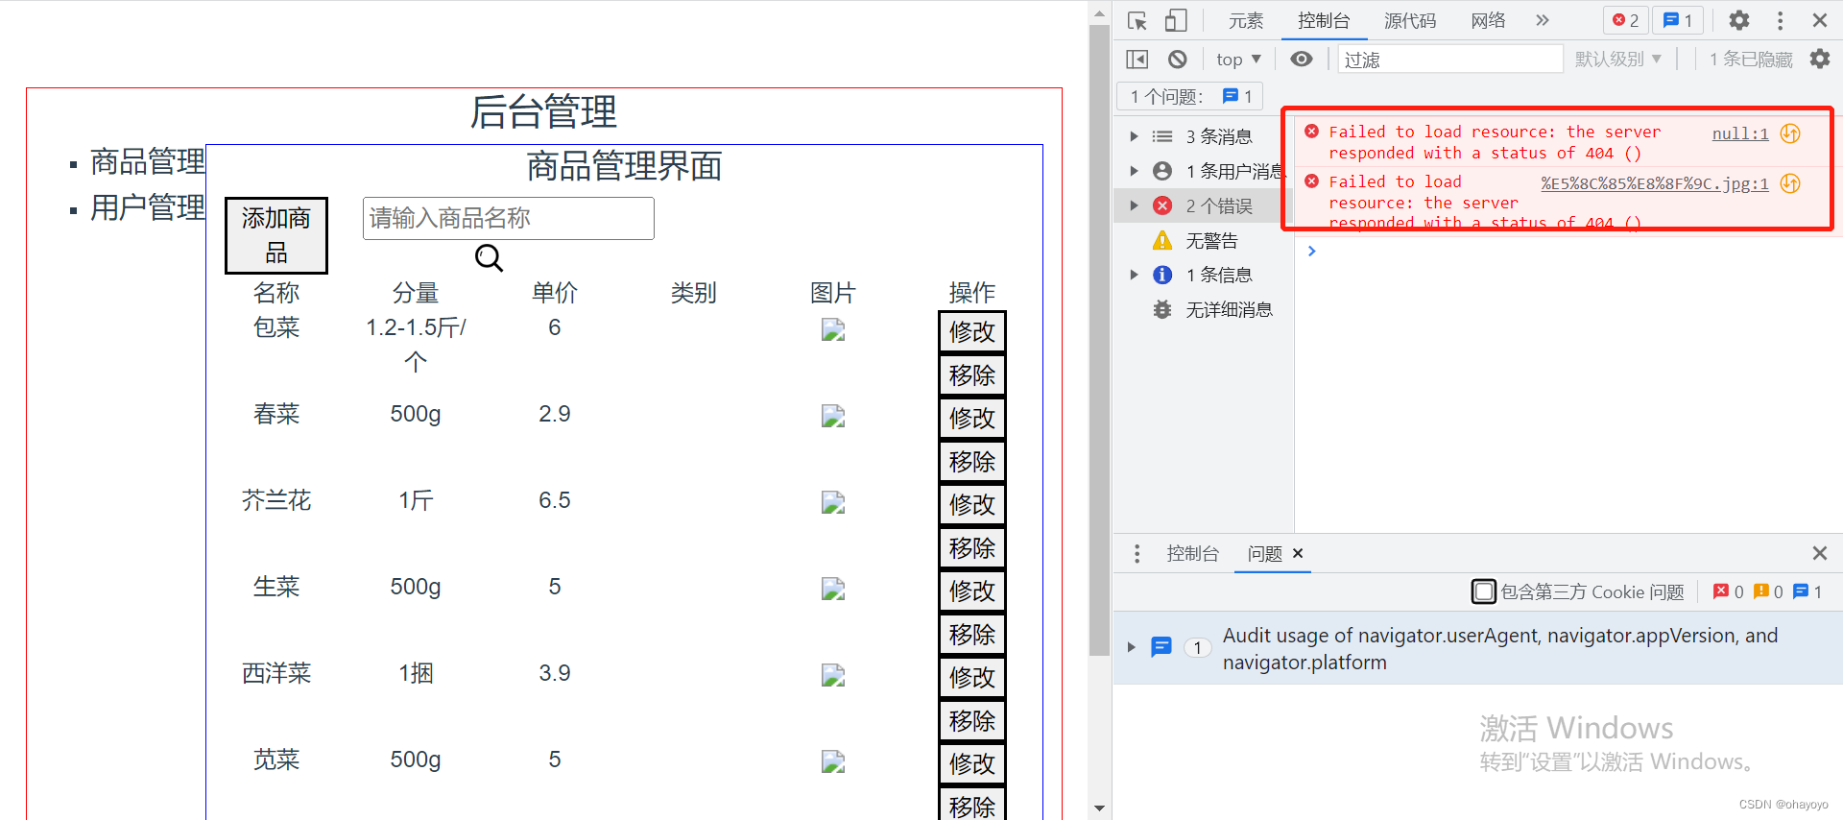Click 修改 for the 西洋菜 row
The height and width of the screenshot is (820, 1843).
pyautogui.click(x=972, y=677)
